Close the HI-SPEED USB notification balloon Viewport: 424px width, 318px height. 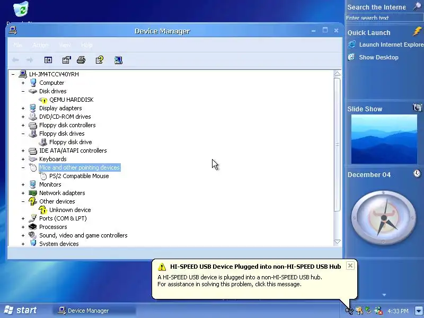pos(350,266)
